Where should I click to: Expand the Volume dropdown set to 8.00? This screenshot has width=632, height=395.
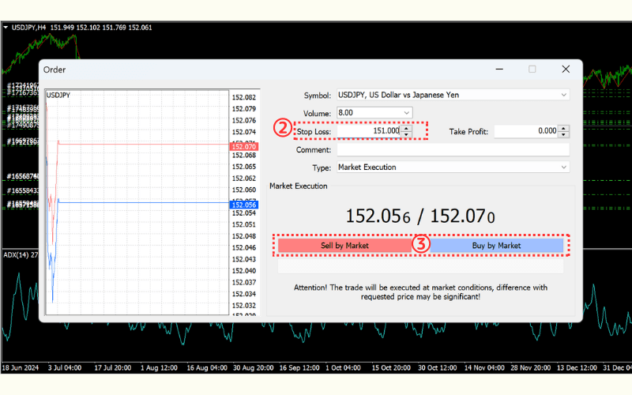point(374,113)
